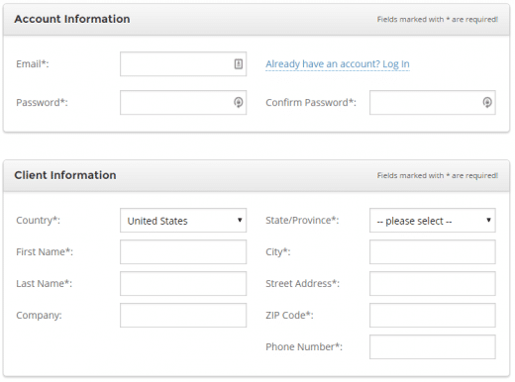Image resolution: width=515 pixels, height=382 pixels.
Task: Click the Client Information section header
Action: (x=65, y=175)
